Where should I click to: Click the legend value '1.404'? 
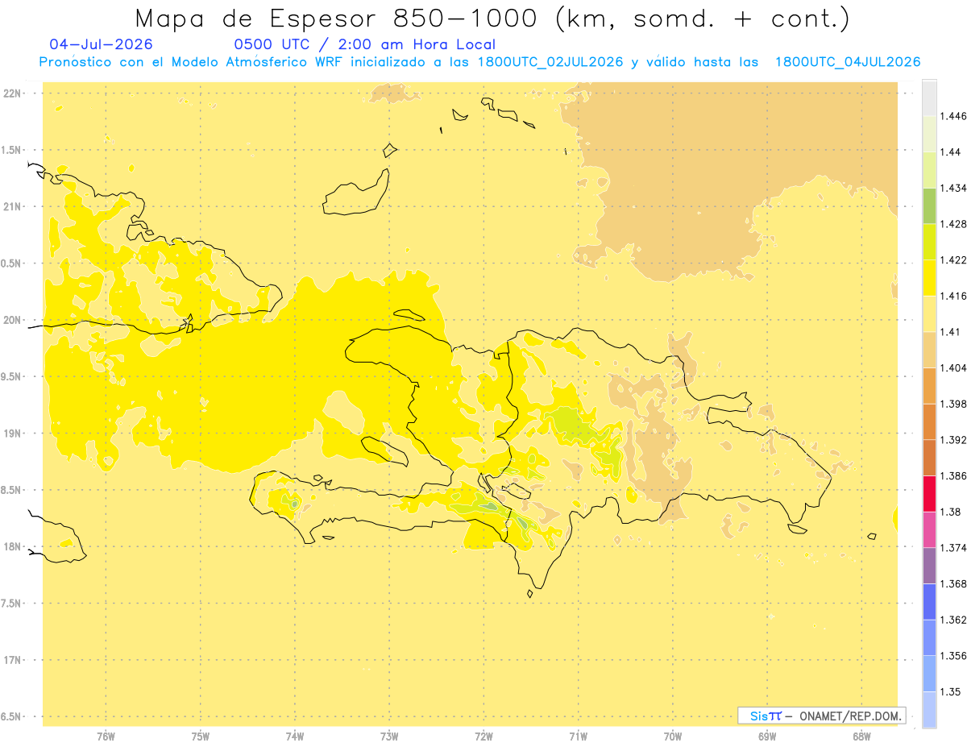pos(953,368)
